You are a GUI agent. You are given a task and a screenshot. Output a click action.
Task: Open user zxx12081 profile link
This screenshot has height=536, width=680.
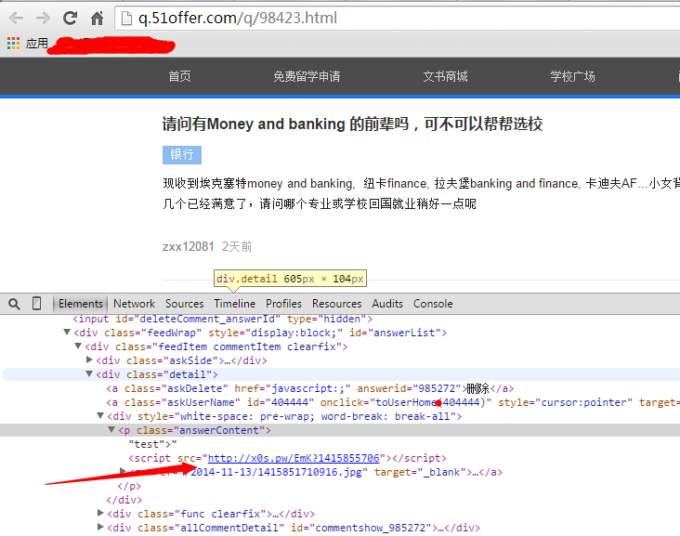click(189, 247)
